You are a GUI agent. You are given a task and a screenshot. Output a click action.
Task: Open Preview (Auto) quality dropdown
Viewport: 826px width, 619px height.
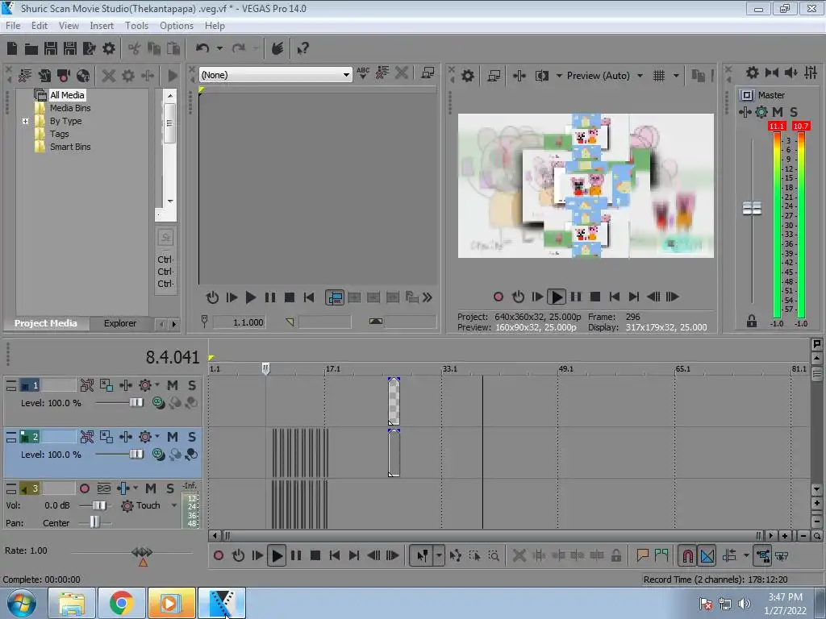tap(640, 76)
